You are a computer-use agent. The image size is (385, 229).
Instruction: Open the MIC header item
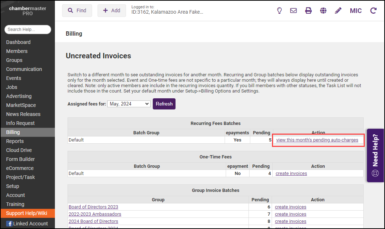tap(356, 11)
